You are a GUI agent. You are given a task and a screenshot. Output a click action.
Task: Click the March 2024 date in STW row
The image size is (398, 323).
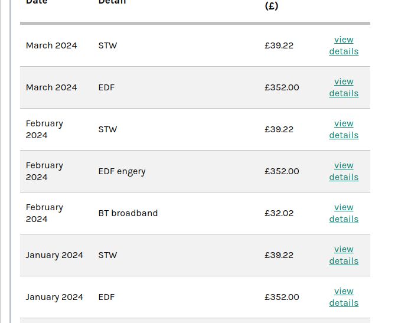click(x=51, y=45)
